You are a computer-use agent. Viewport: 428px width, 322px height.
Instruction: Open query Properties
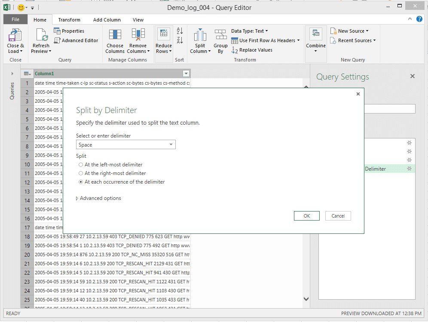click(x=69, y=31)
